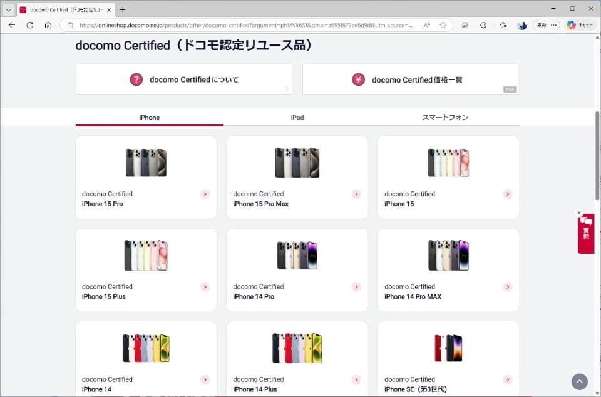Click the iPhone 14 Pro arrow icon
The width and height of the screenshot is (601, 397).
tap(356, 287)
